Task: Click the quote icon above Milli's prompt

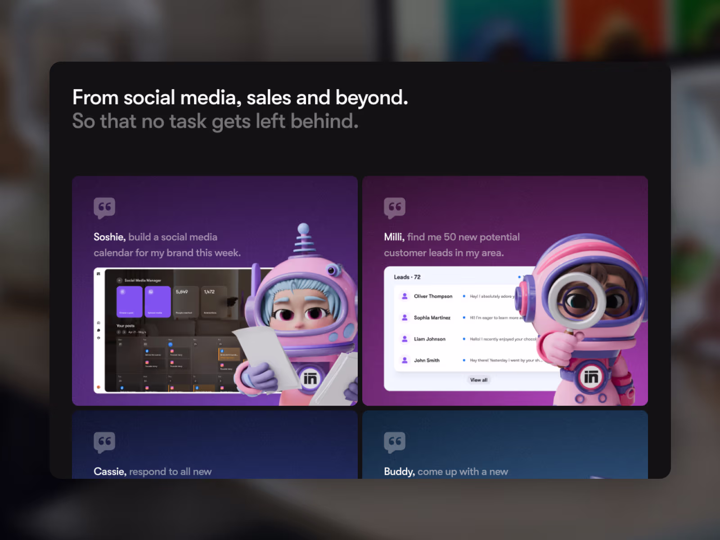Action: [395, 207]
